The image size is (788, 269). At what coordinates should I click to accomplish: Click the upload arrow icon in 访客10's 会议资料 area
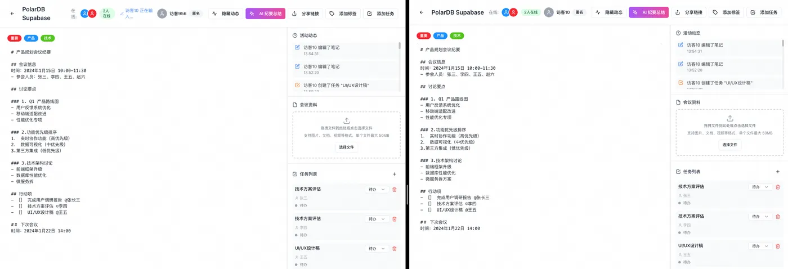click(x=730, y=118)
